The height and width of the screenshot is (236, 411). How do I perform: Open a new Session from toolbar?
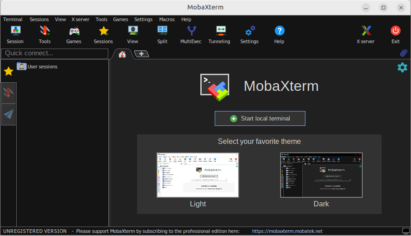[15, 35]
